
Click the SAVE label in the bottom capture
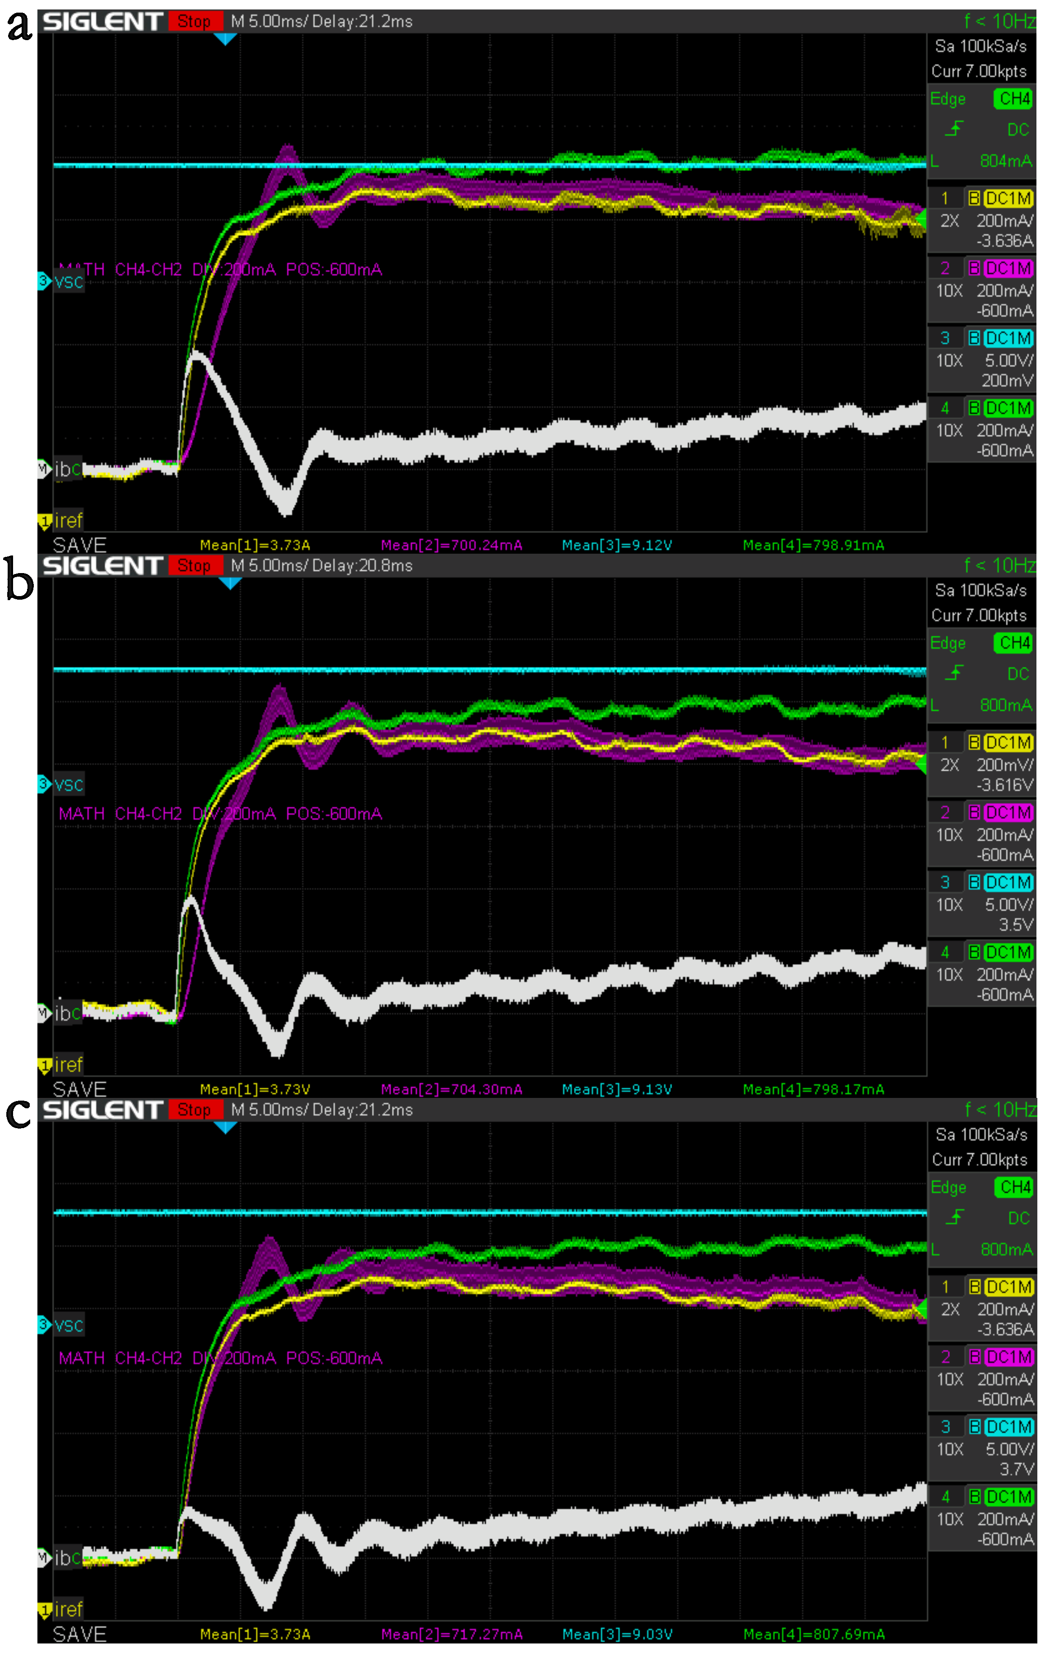click(80, 1634)
